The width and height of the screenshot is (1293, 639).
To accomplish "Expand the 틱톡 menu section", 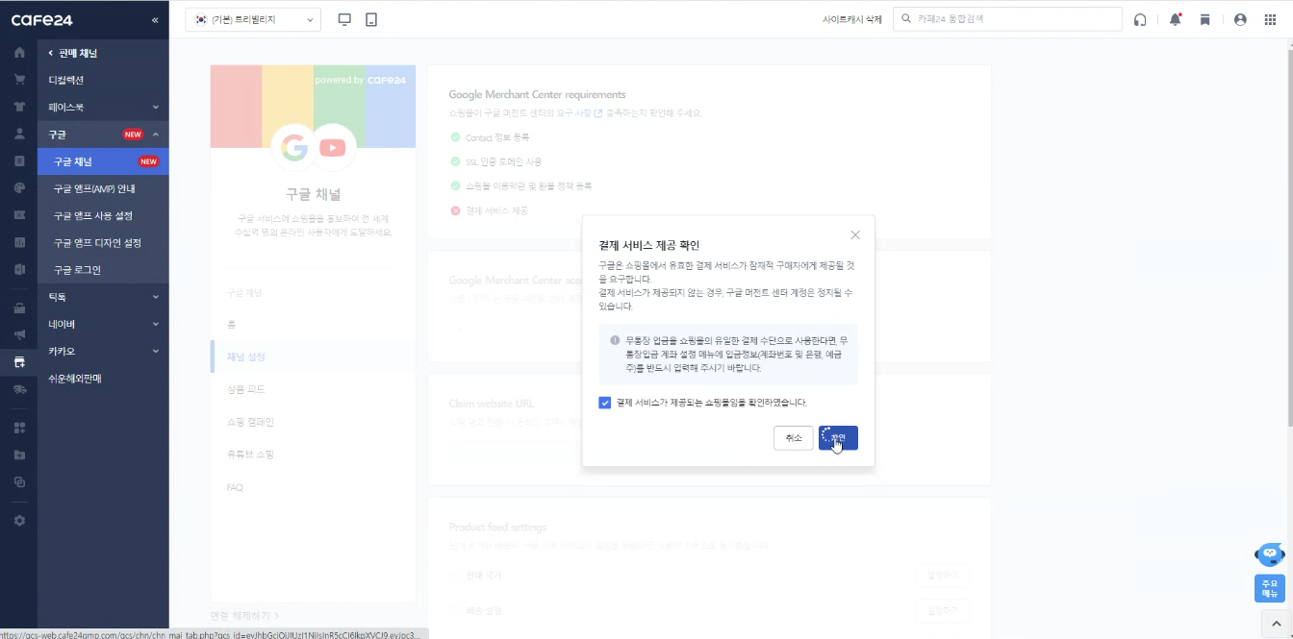I will [x=104, y=297].
